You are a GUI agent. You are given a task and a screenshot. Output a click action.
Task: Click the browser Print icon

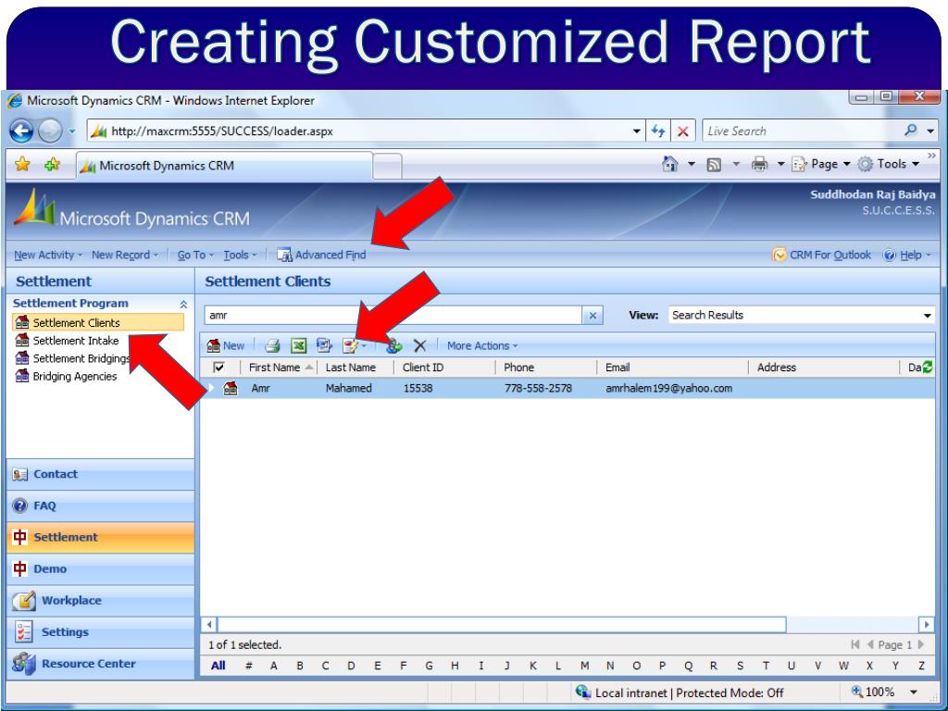point(759,164)
